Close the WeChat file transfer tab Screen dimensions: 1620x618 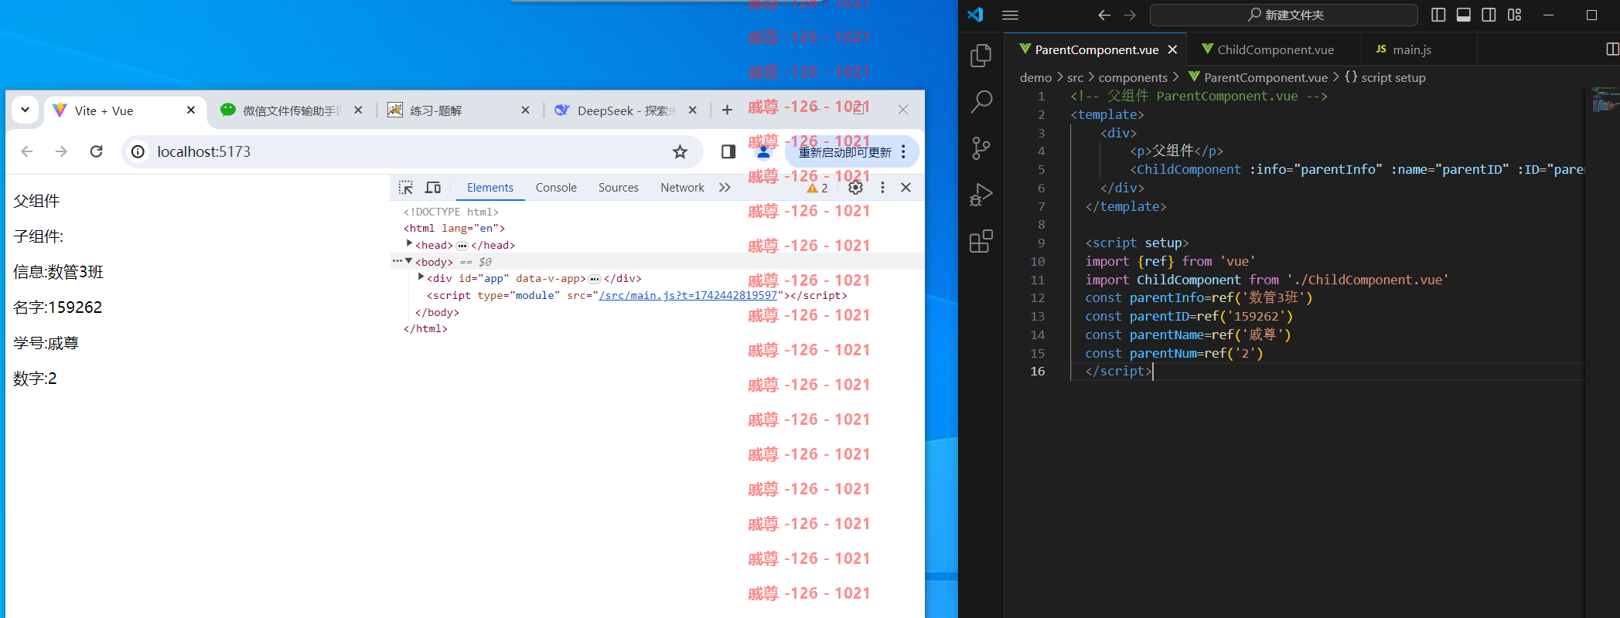point(358,110)
